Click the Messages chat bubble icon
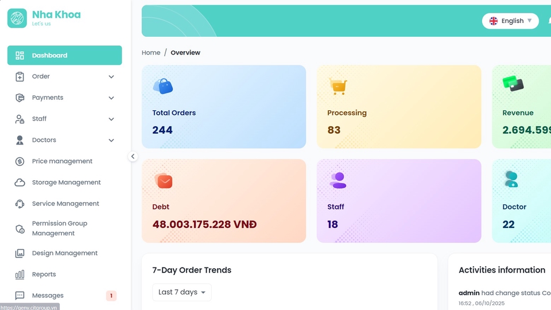Viewport: 551px width, 310px height. pyautogui.click(x=20, y=296)
